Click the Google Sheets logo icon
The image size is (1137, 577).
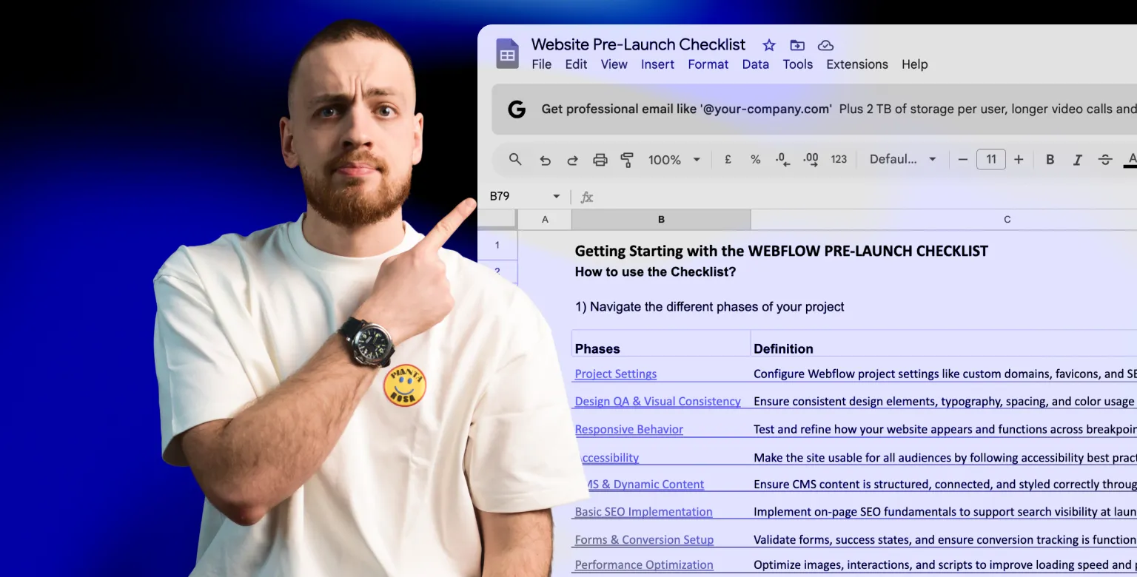507,53
